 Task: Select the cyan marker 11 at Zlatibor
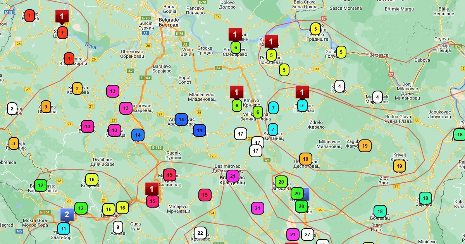64,229
